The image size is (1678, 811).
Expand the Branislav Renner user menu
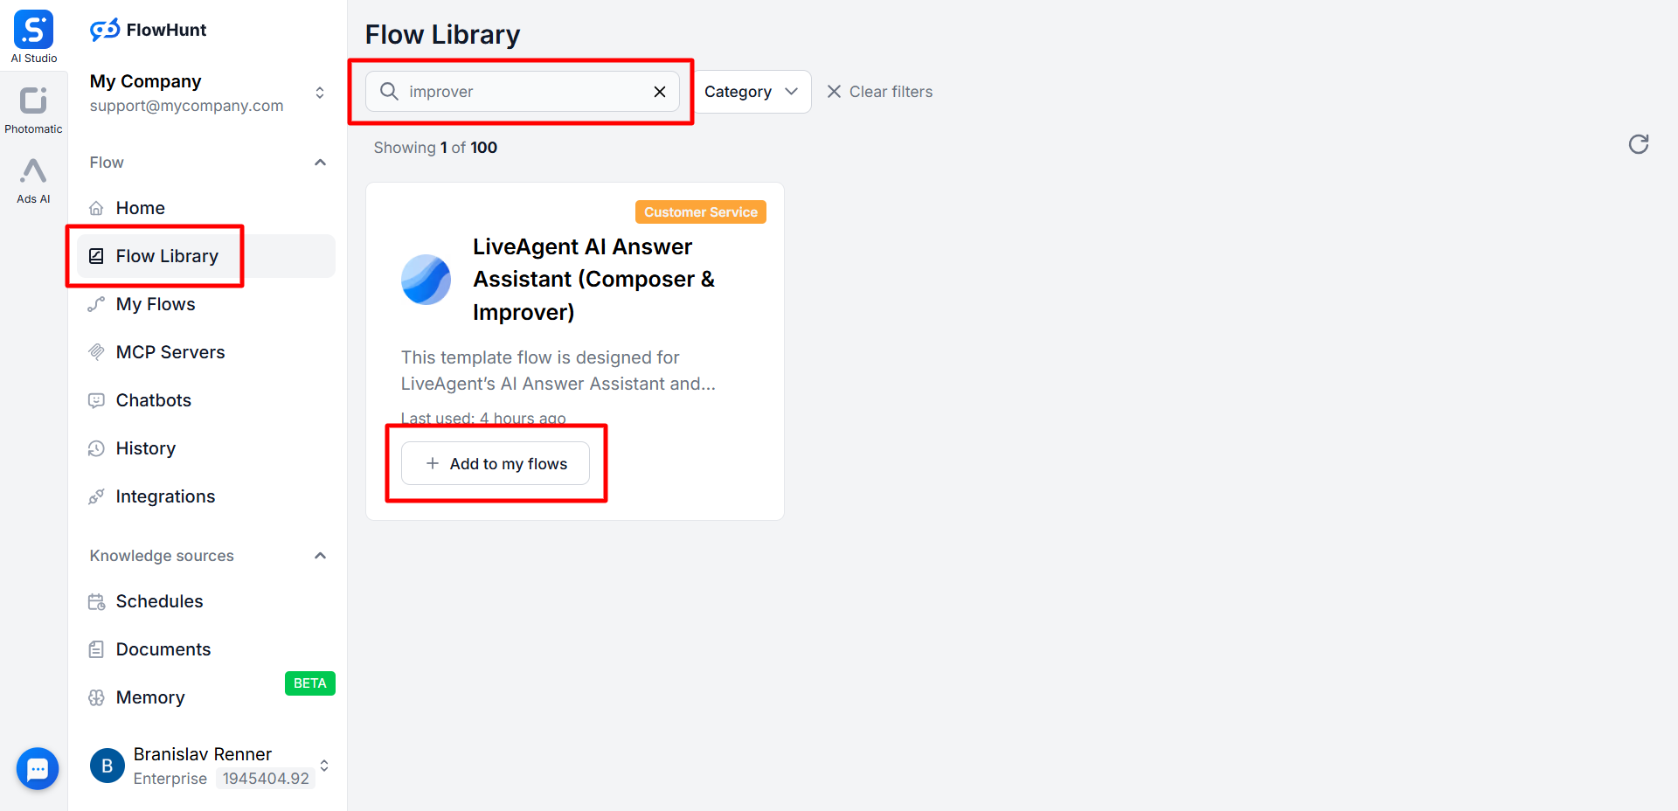click(323, 766)
